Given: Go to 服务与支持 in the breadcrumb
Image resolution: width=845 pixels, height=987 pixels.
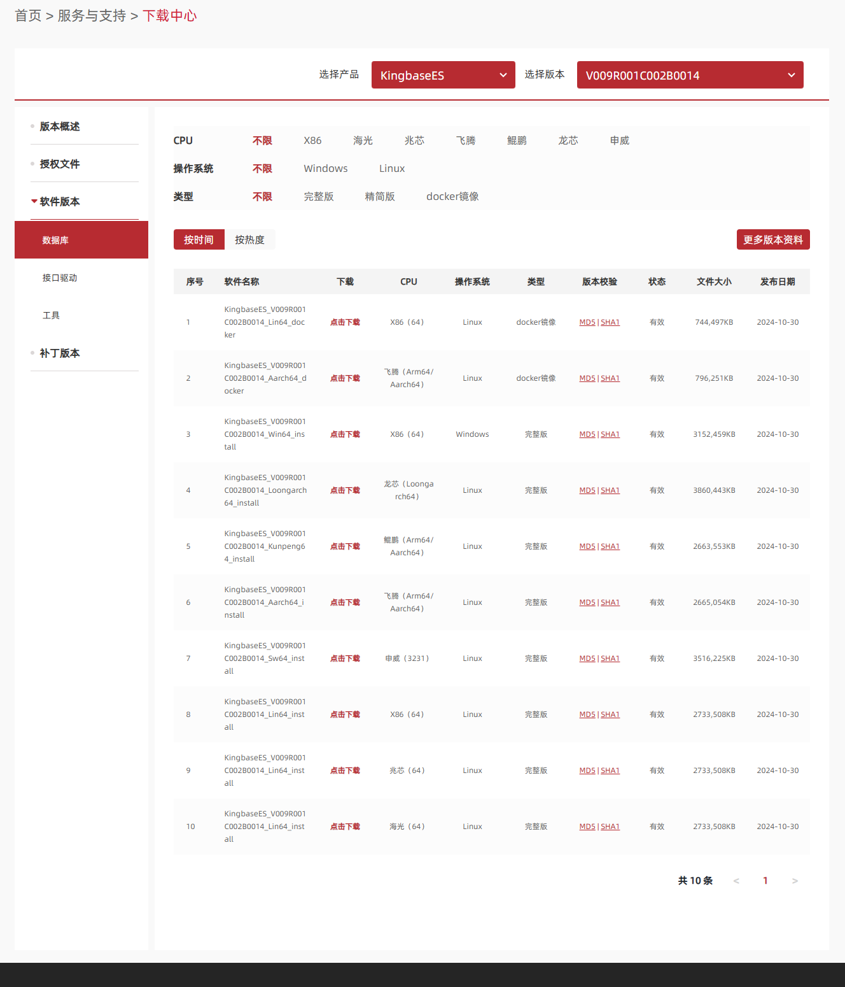Looking at the screenshot, I should click(x=92, y=15).
